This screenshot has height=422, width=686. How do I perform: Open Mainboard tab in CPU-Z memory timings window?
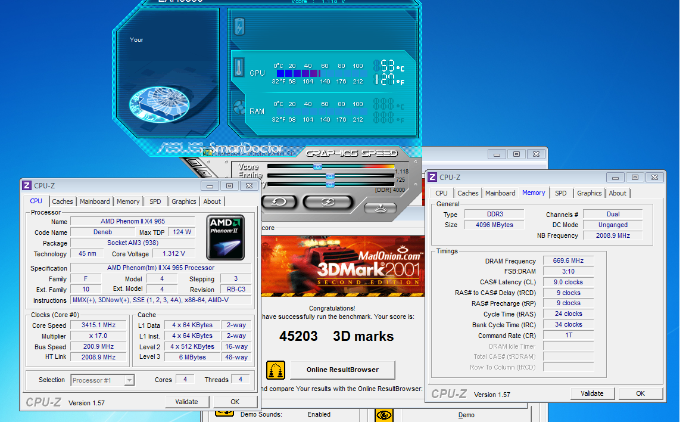click(500, 193)
